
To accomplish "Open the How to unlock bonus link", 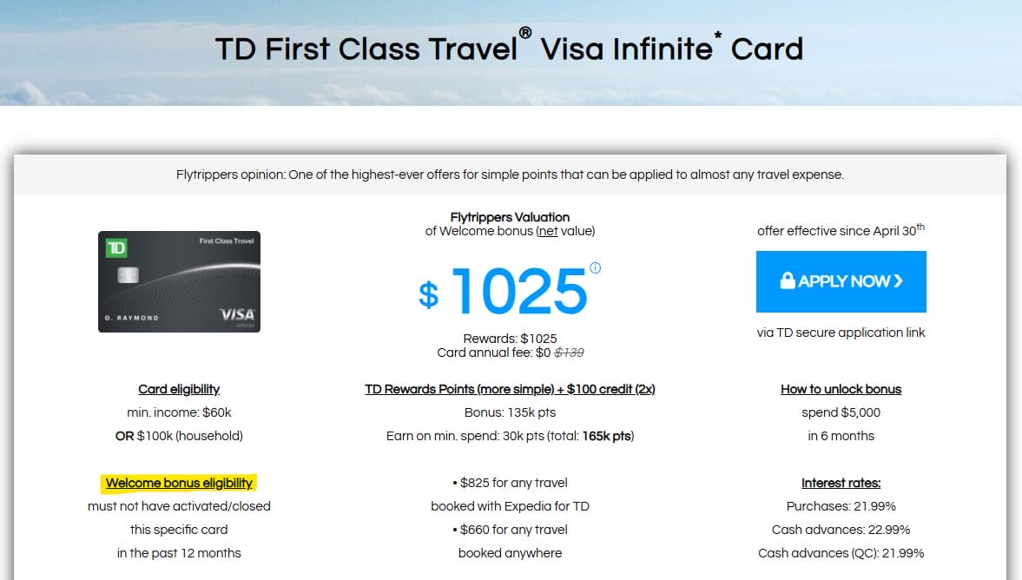I will (841, 389).
